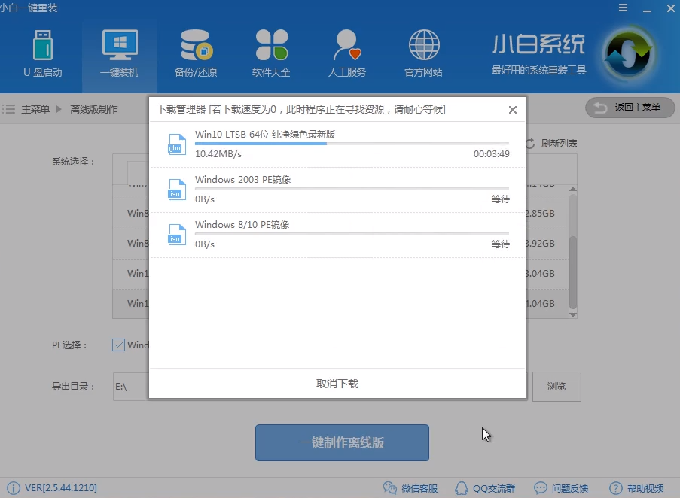Toggle the Windows PE selection checkbox
This screenshot has height=498, width=680.
(117, 345)
